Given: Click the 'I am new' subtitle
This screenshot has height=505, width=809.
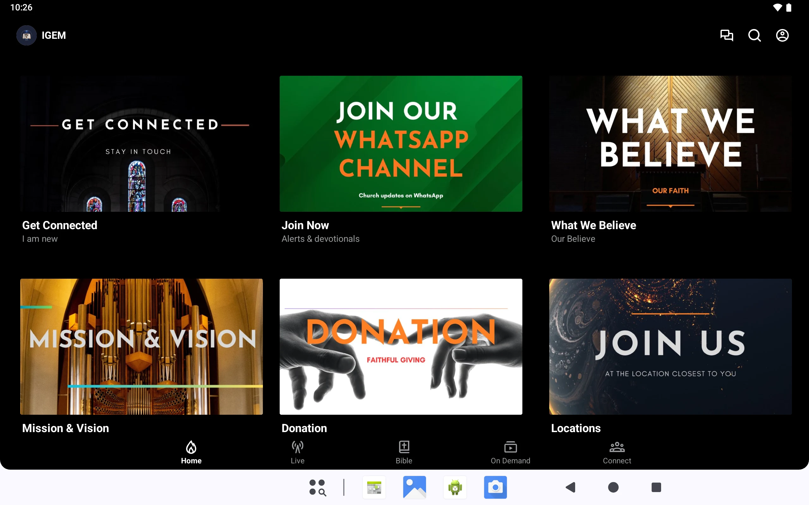Looking at the screenshot, I should click(40, 239).
